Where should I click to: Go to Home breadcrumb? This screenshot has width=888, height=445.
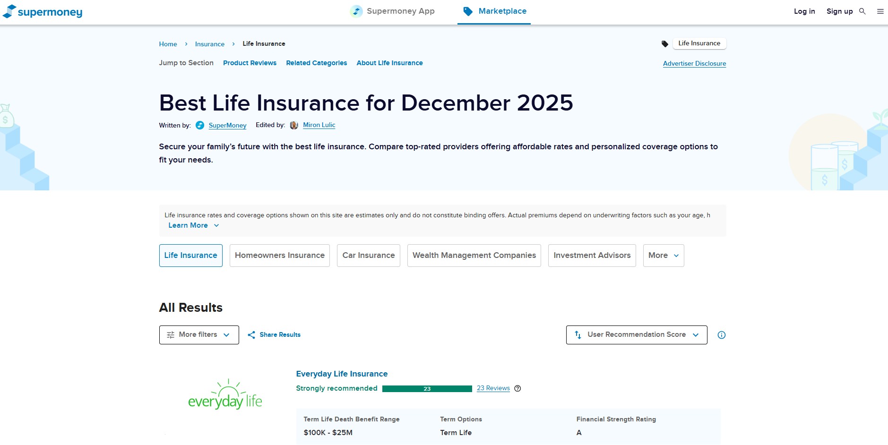[x=168, y=44]
